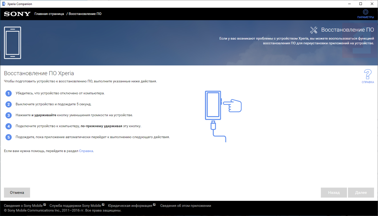Click the Xperia Companion title bar app icon
The height and width of the screenshot is (216, 378).
(4, 4)
